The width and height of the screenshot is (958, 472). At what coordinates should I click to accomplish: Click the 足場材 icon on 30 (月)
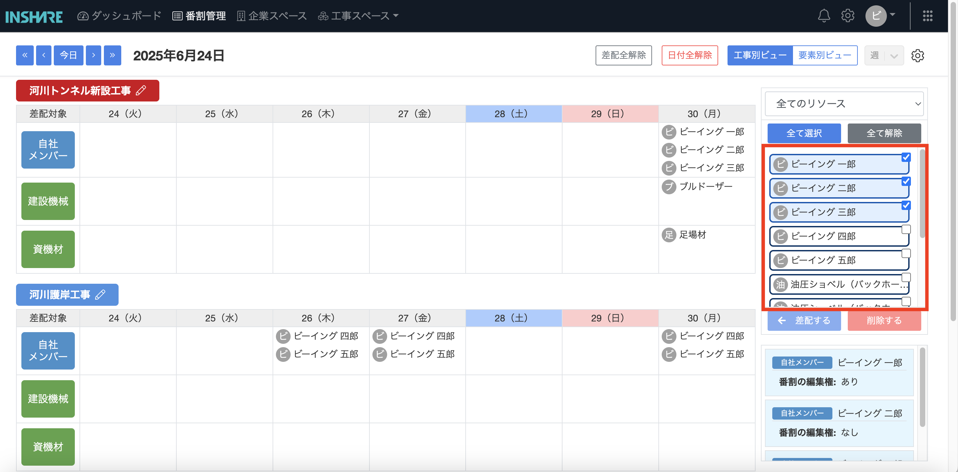[x=669, y=235]
